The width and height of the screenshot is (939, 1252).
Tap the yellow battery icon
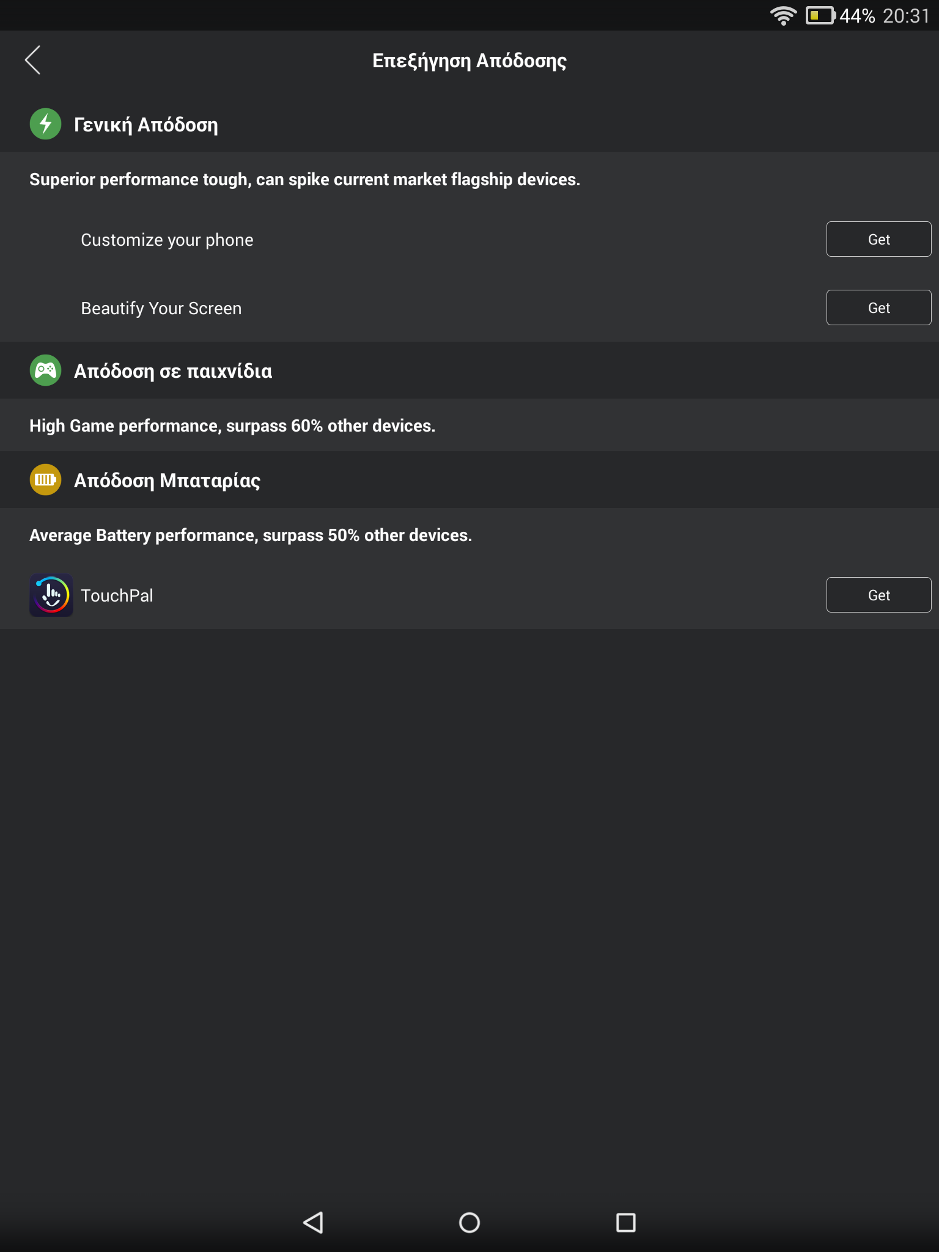[46, 480]
